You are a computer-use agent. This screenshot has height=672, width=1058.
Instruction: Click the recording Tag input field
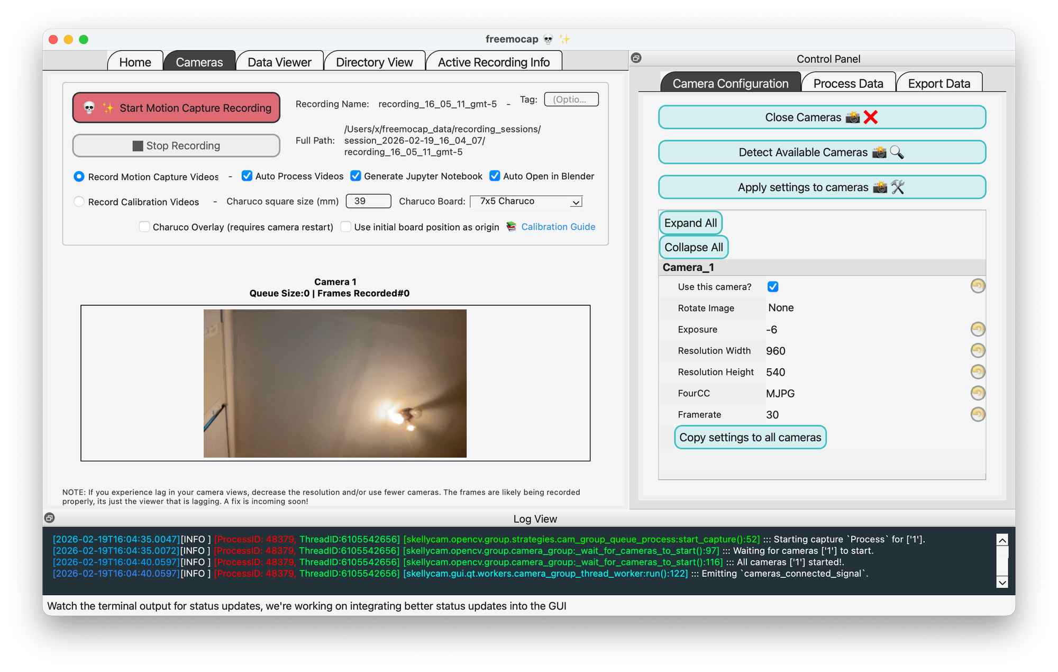[x=571, y=99]
